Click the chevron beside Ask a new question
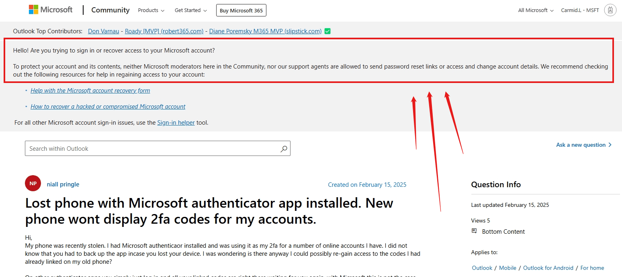Screen dimensions: 622x277 [x=610, y=145]
